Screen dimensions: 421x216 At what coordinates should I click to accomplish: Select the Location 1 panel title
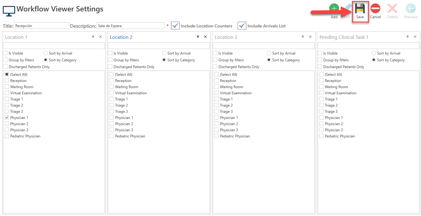click(x=16, y=37)
